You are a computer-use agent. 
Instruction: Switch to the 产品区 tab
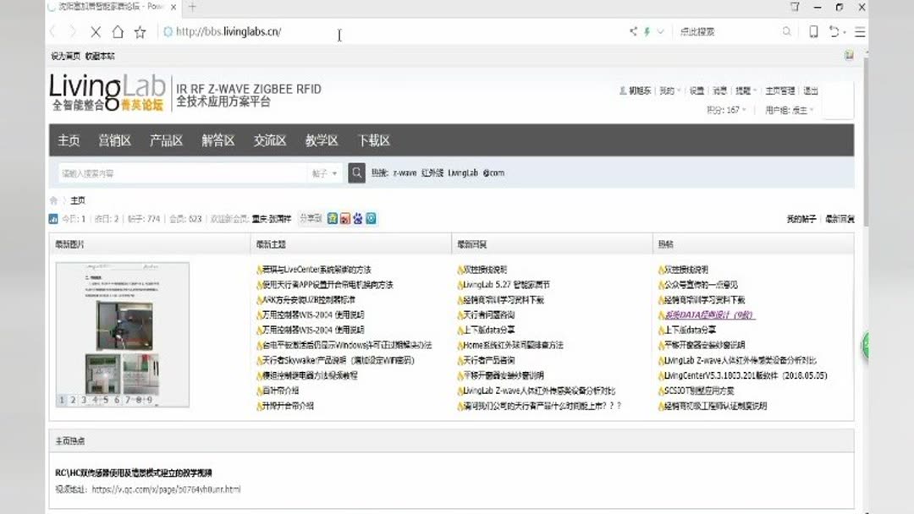[x=166, y=140]
